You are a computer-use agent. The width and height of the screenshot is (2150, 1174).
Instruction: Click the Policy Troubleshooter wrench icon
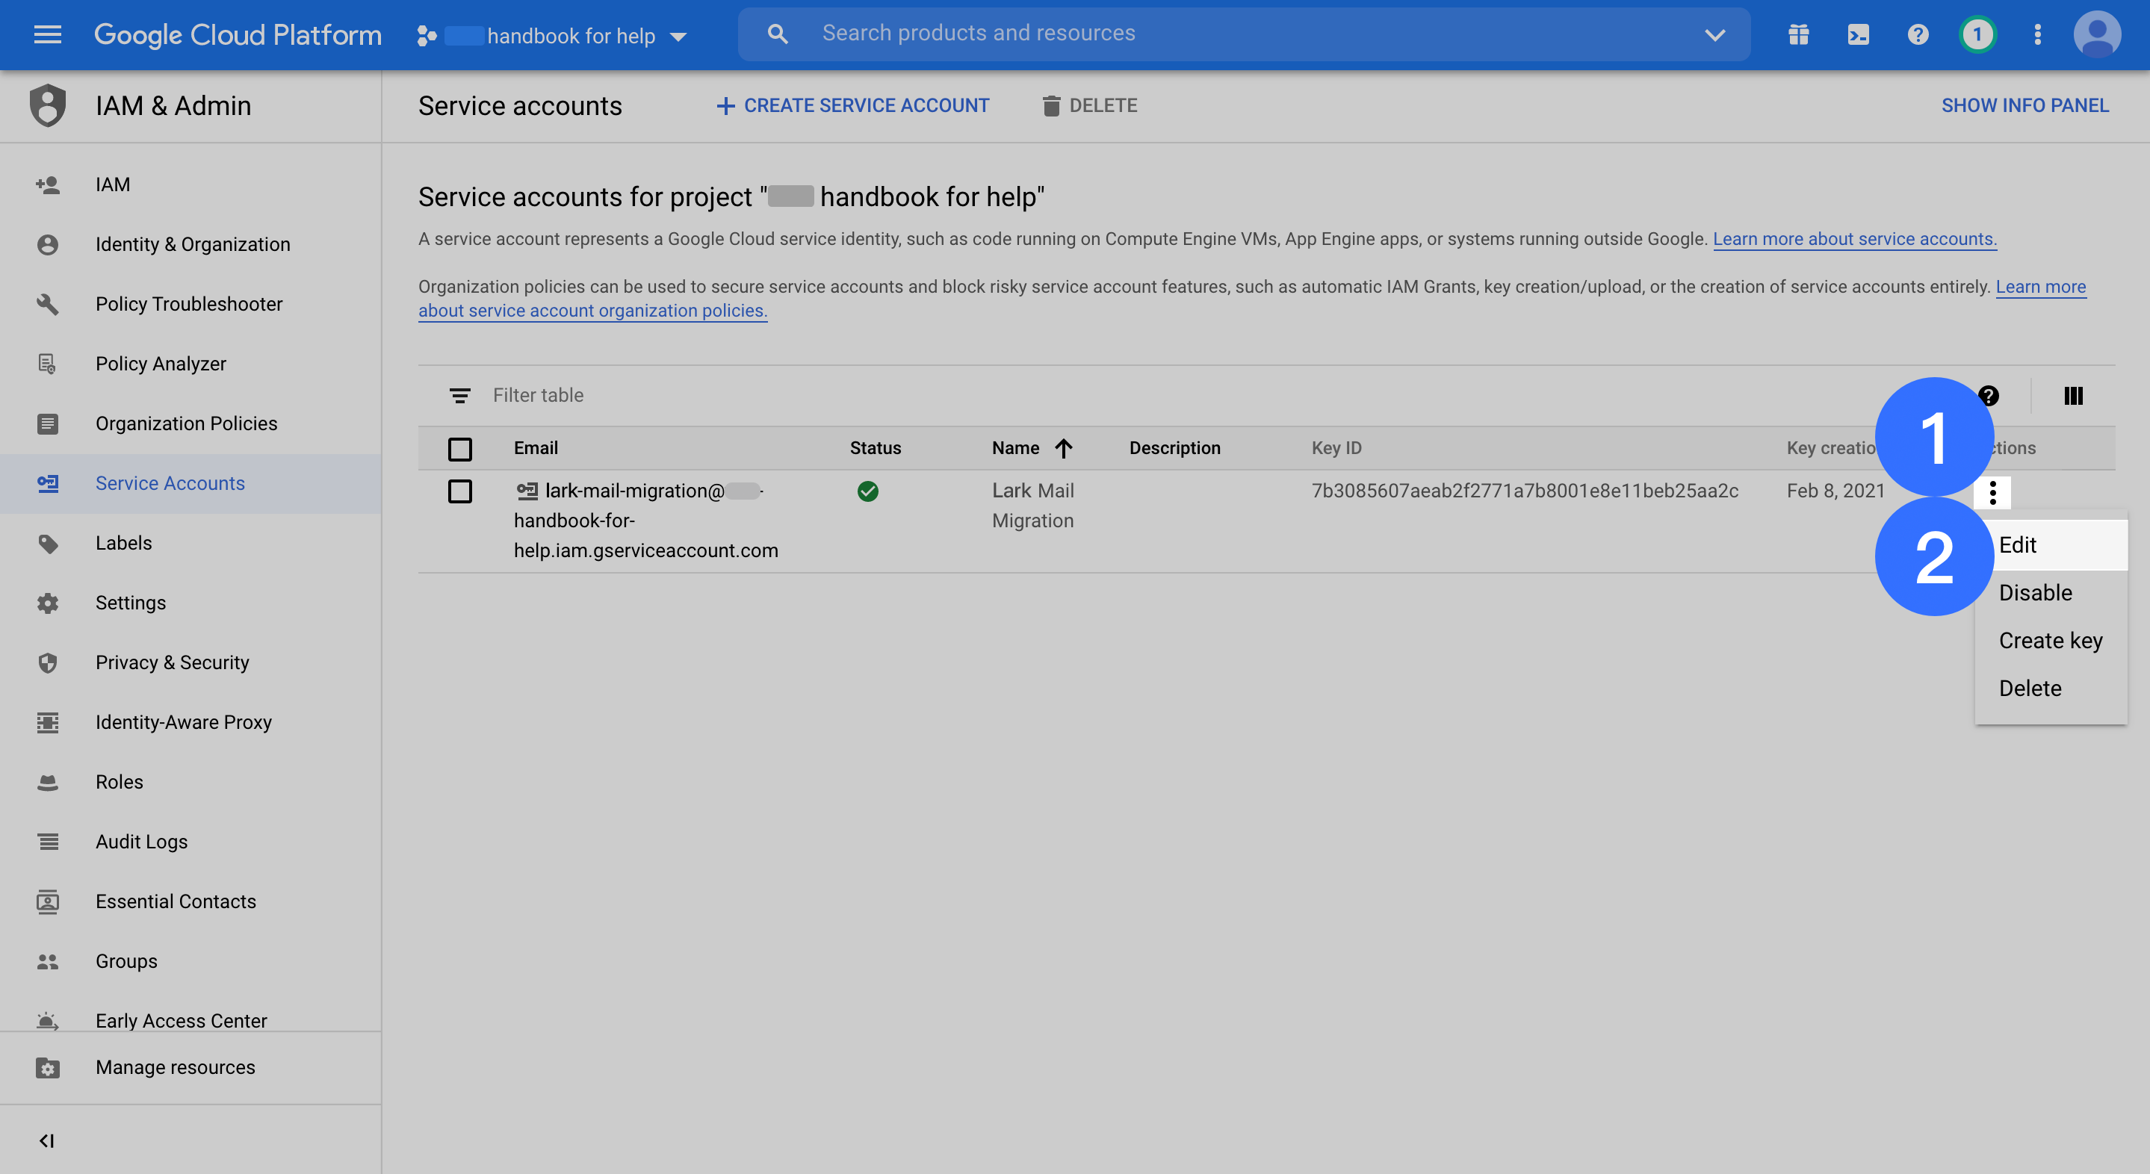point(48,304)
